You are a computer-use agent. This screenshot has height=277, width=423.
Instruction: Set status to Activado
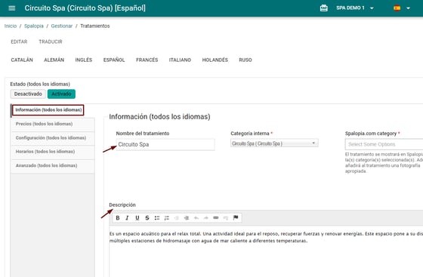[x=61, y=94]
